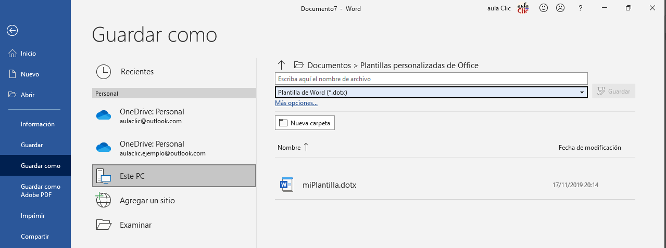This screenshot has width=666, height=248.
Task: Click the happy smiley feedback icon
Action: coord(544,8)
